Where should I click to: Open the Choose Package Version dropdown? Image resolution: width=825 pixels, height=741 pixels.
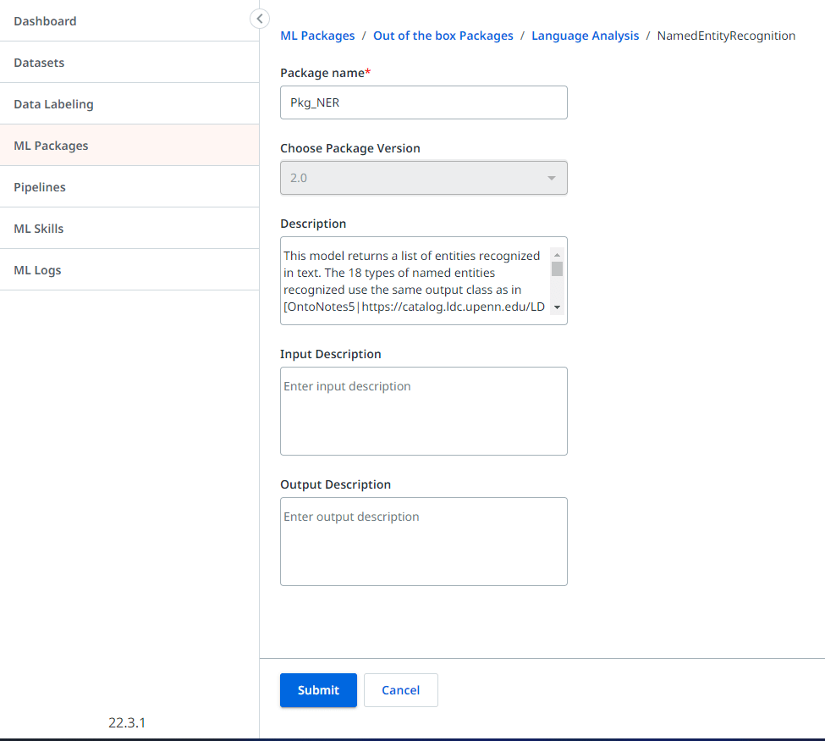click(x=424, y=178)
